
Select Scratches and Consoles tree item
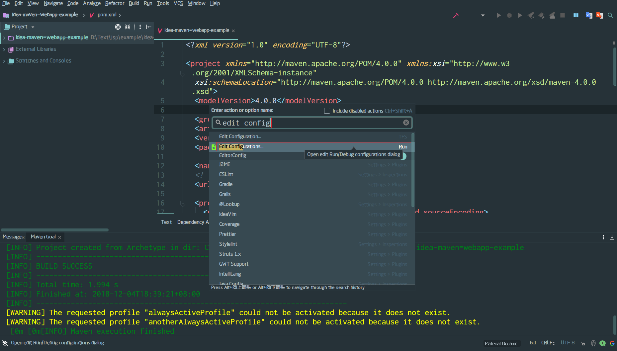44,61
